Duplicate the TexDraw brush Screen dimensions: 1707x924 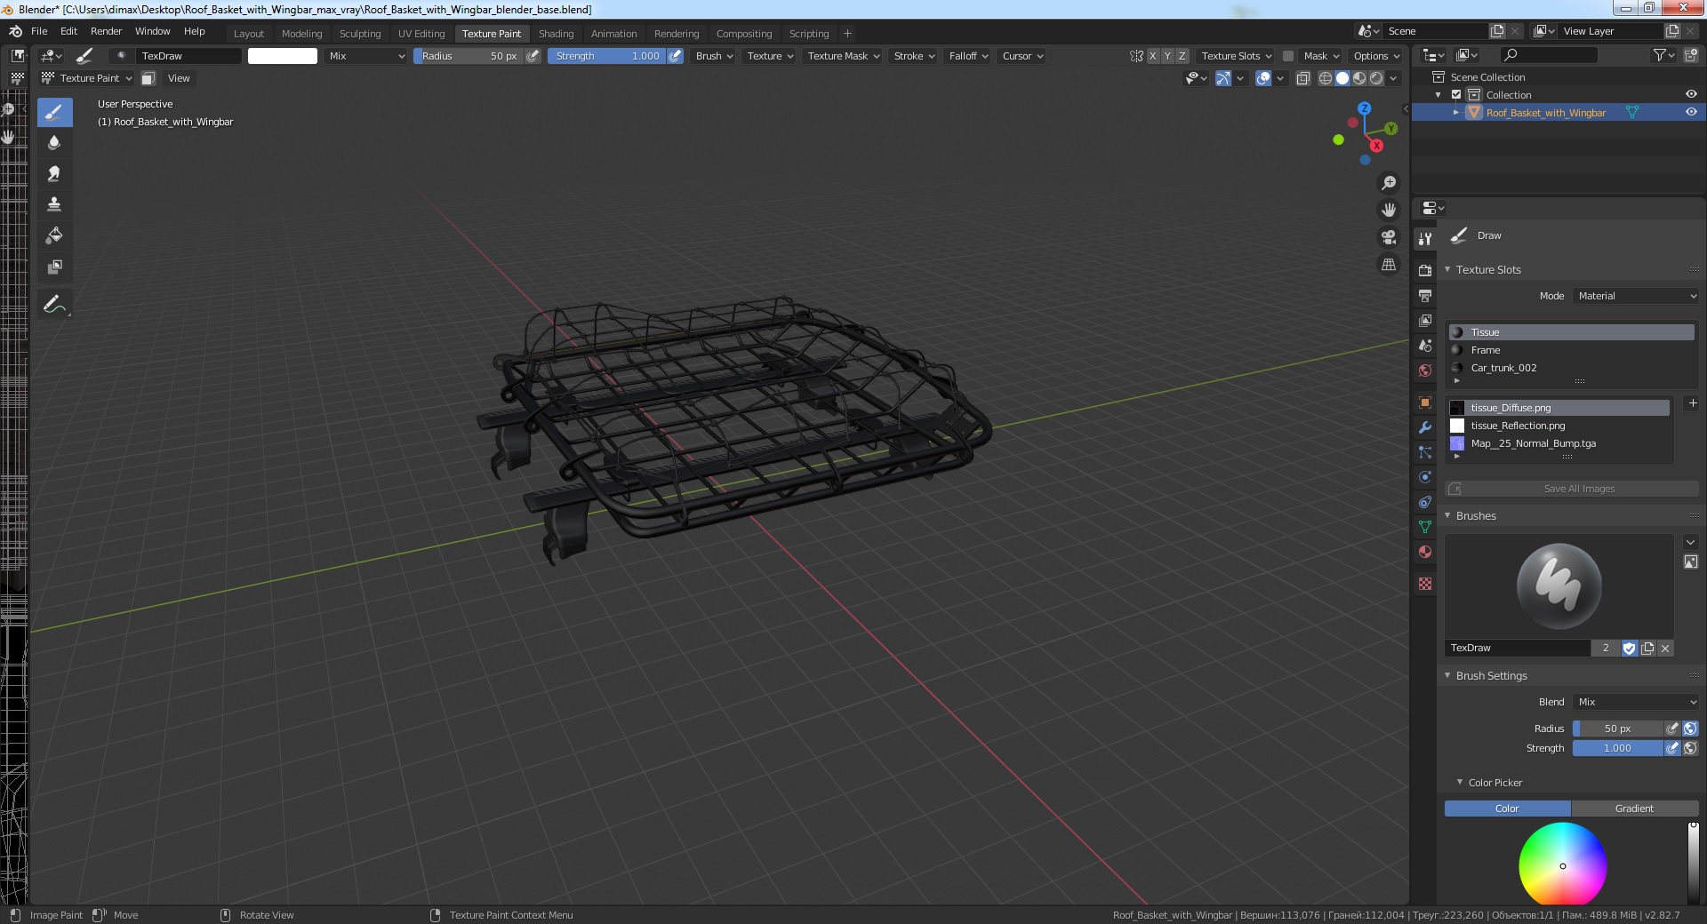point(1647,648)
